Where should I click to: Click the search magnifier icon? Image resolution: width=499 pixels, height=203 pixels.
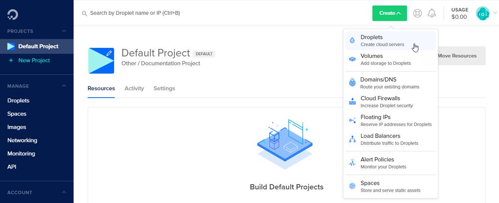pos(84,14)
